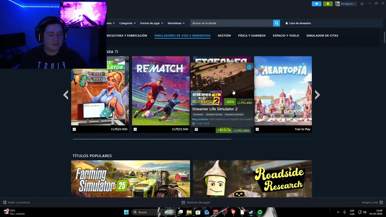The width and height of the screenshot is (386, 217).
Task: Click Heartopia's Free to Play label
Action: point(302,129)
